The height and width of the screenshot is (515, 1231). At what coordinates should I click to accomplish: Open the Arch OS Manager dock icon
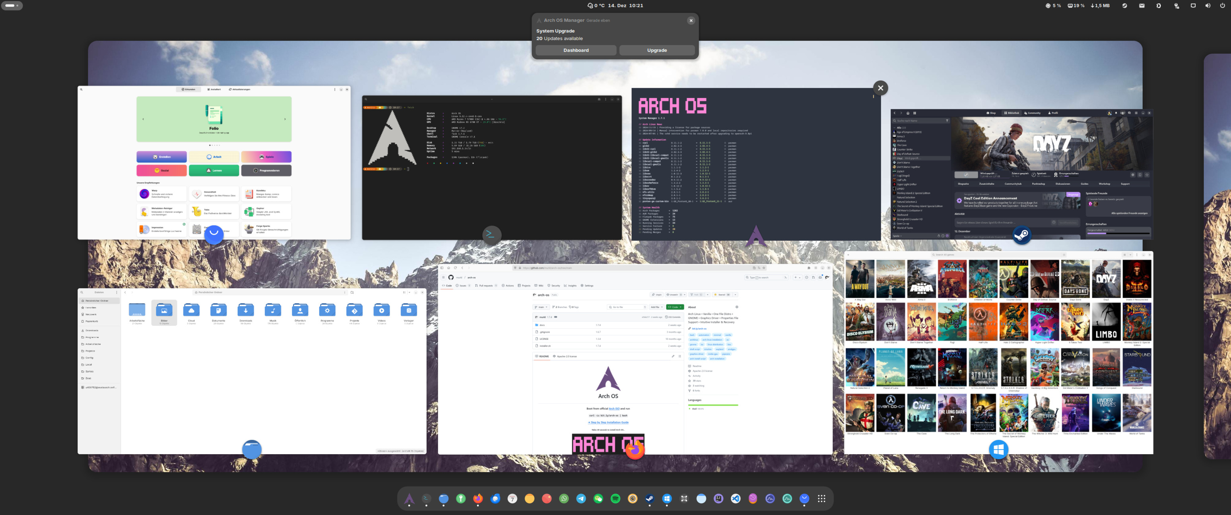409,499
